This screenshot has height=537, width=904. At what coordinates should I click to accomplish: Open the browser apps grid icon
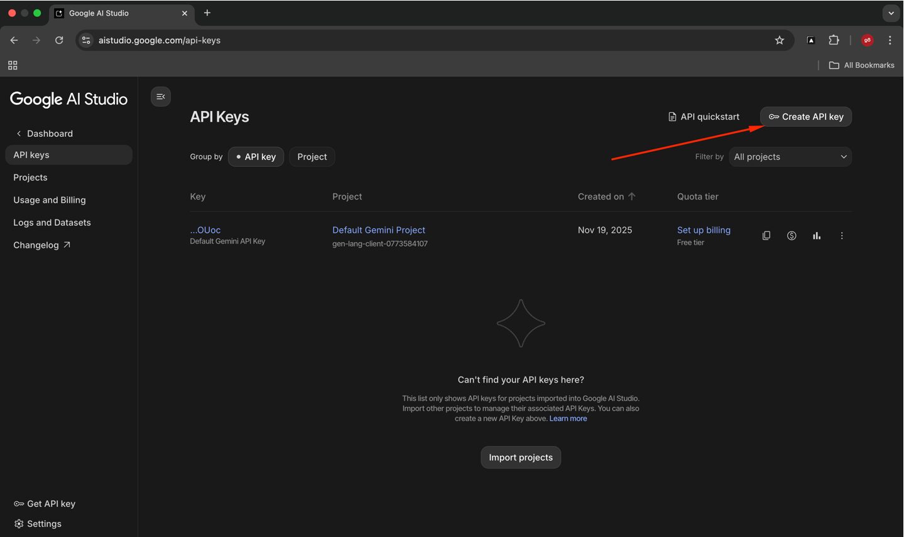(13, 65)
